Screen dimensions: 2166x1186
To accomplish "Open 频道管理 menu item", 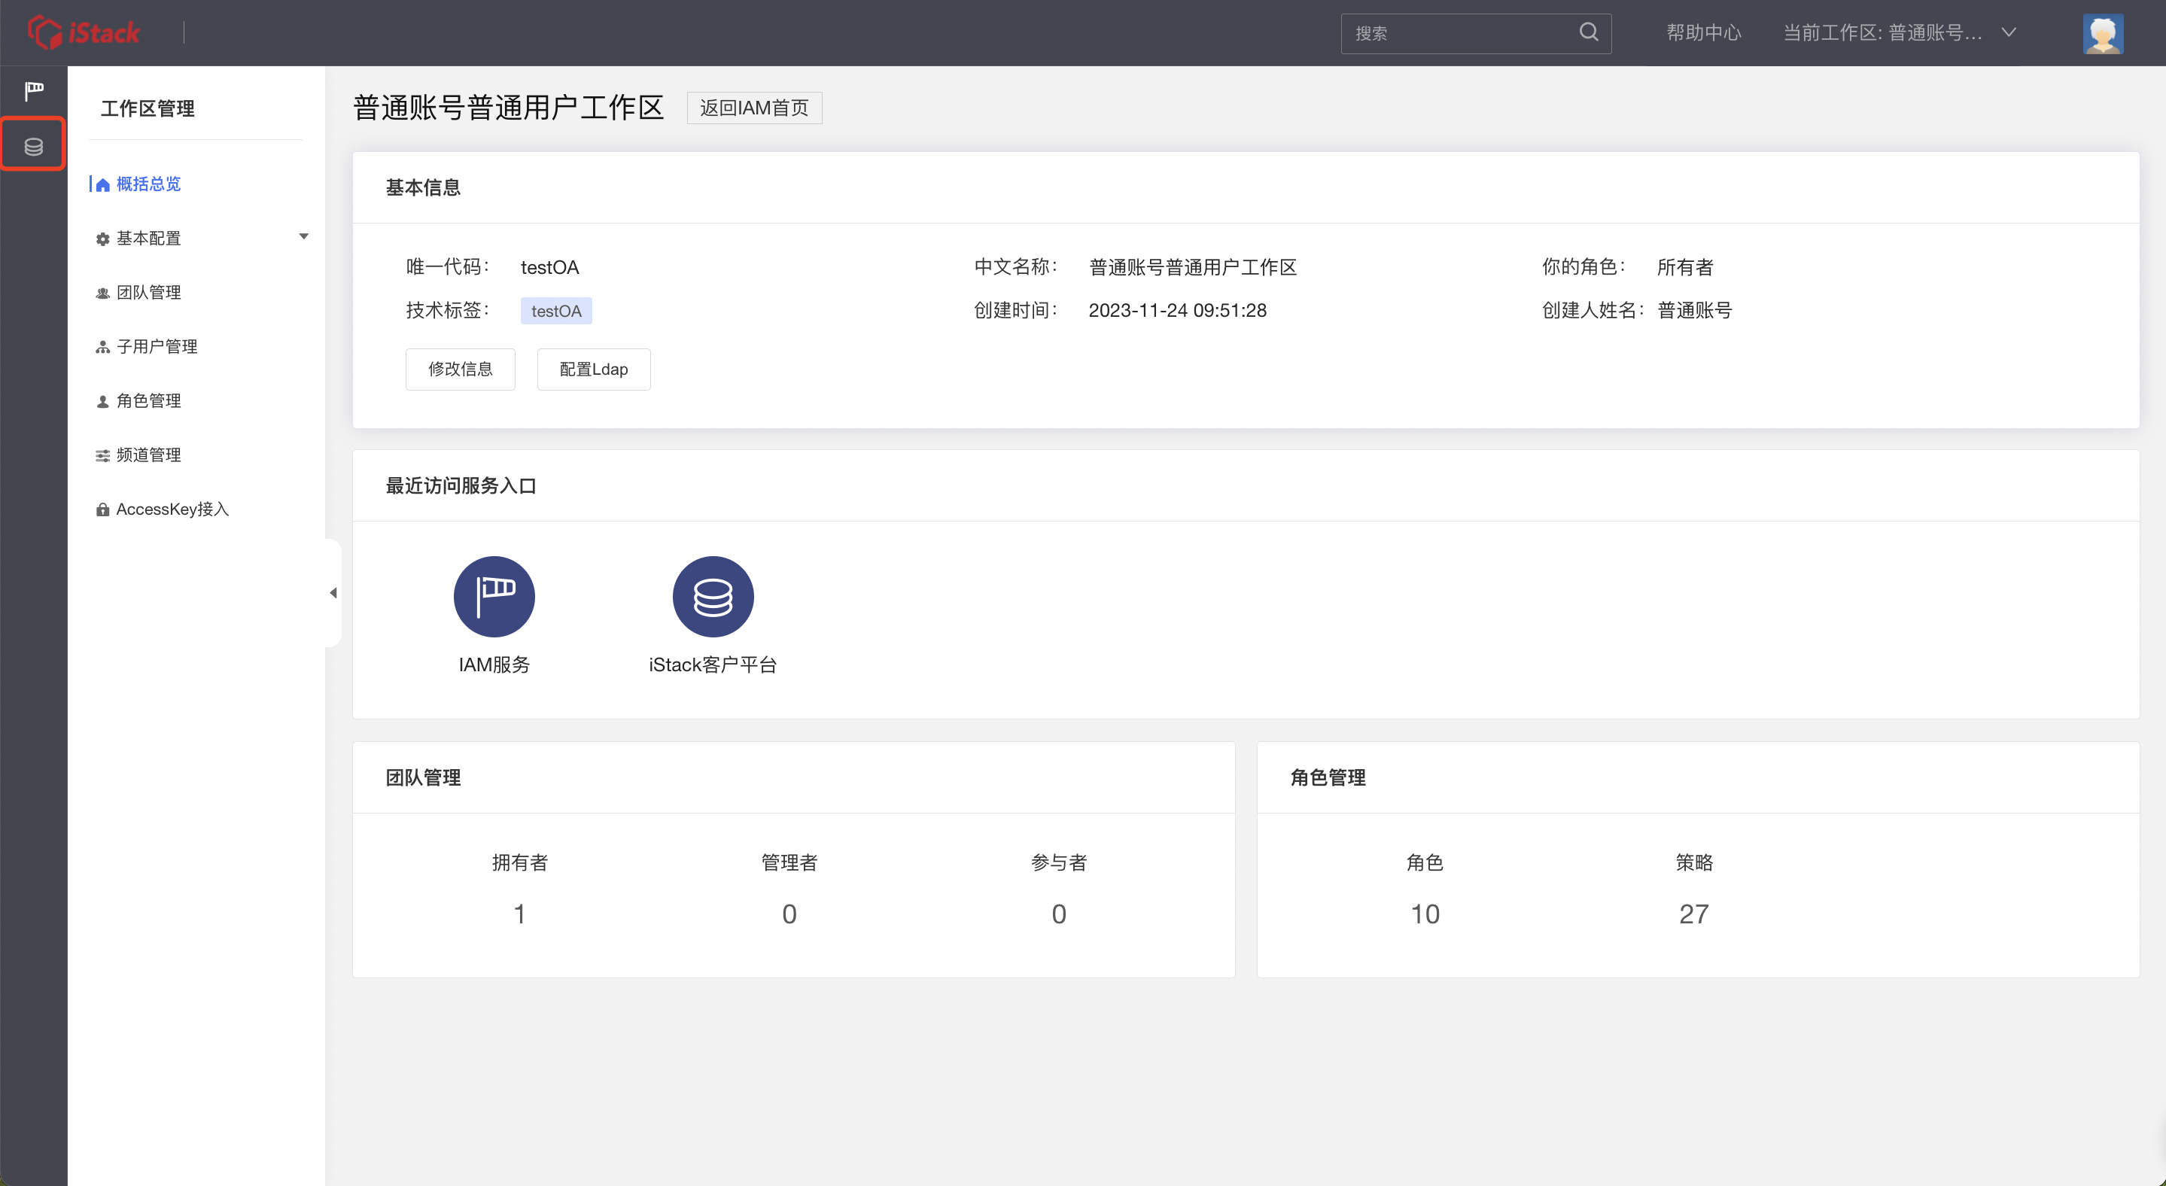I will pos(148,455).
